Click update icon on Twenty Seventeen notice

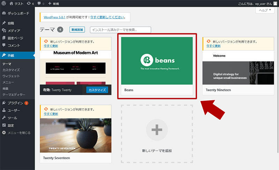pyautogui.click(x=46, y=109)
